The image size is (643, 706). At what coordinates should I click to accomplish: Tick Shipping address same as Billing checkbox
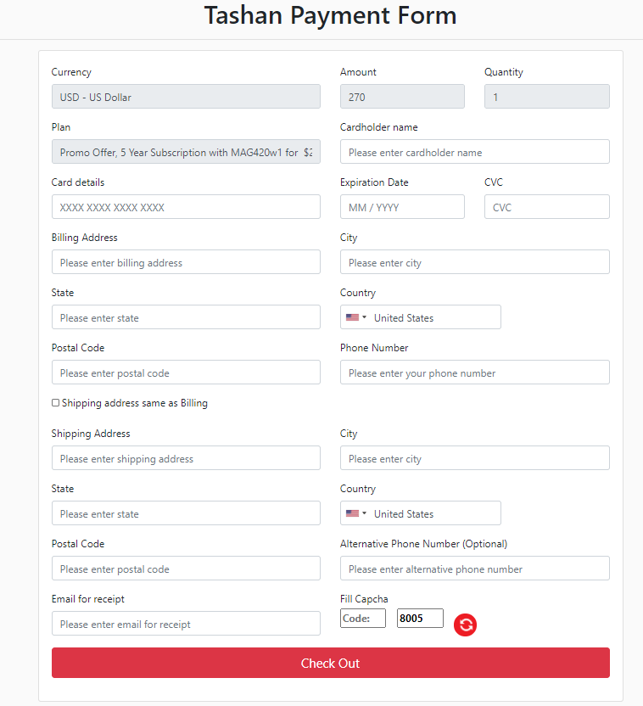point(55,402)
